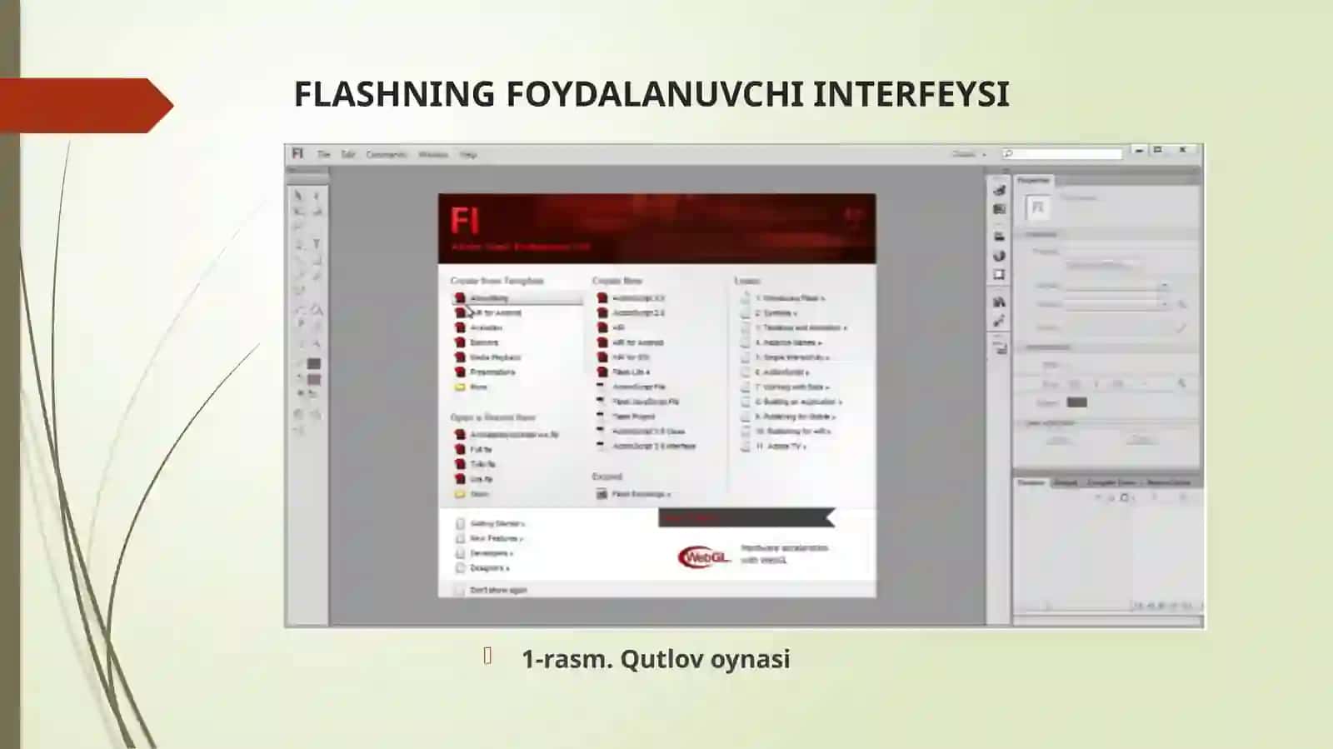Open the Help menu

(x=469, y=154)
